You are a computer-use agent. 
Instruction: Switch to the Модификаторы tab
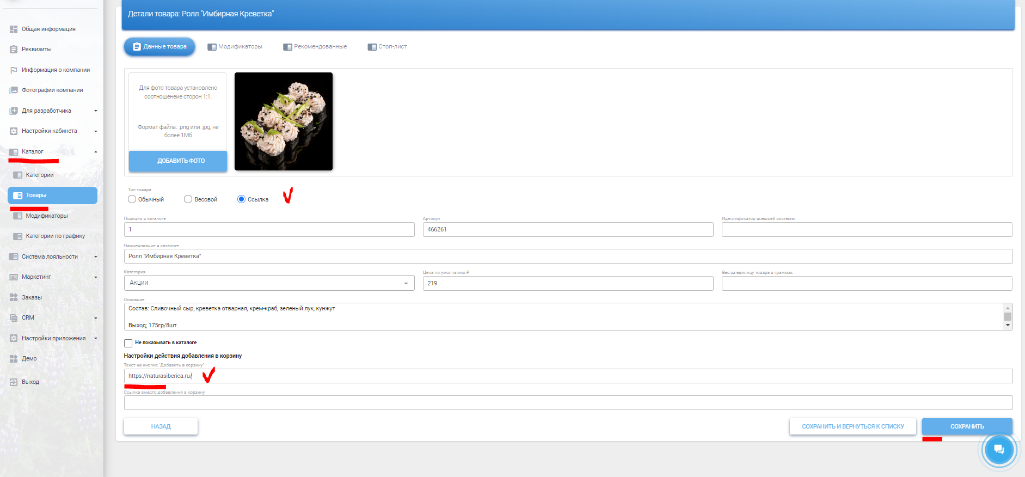coord(235,47)
